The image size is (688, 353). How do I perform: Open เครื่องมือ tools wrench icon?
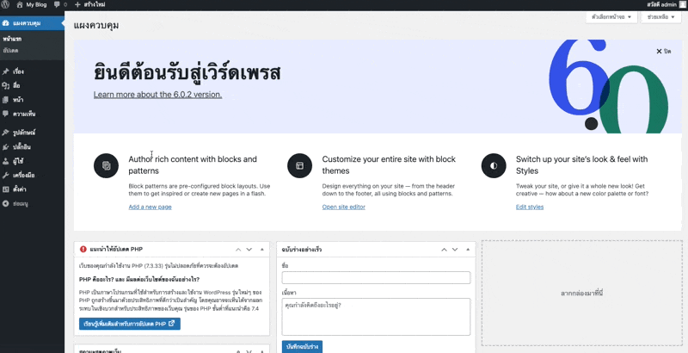click(x=6, y=175)
